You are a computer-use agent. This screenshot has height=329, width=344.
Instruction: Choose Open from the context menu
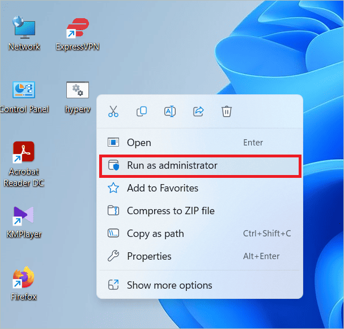200,143
